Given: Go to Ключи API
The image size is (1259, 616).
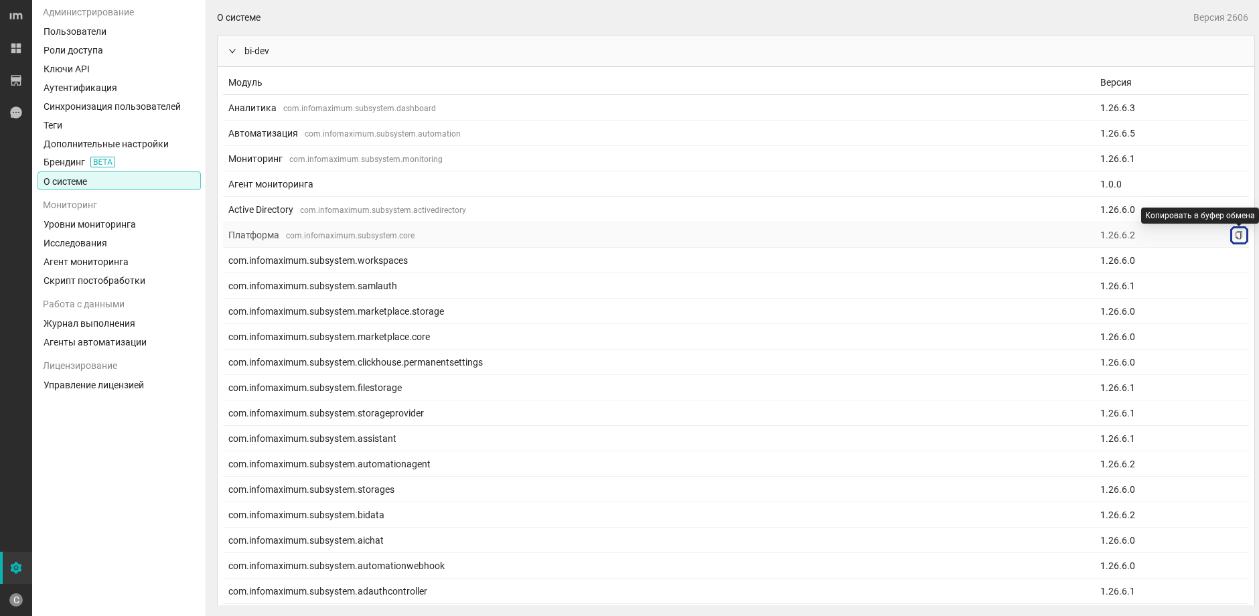Looking at the screenshot, I should [119, 69].
